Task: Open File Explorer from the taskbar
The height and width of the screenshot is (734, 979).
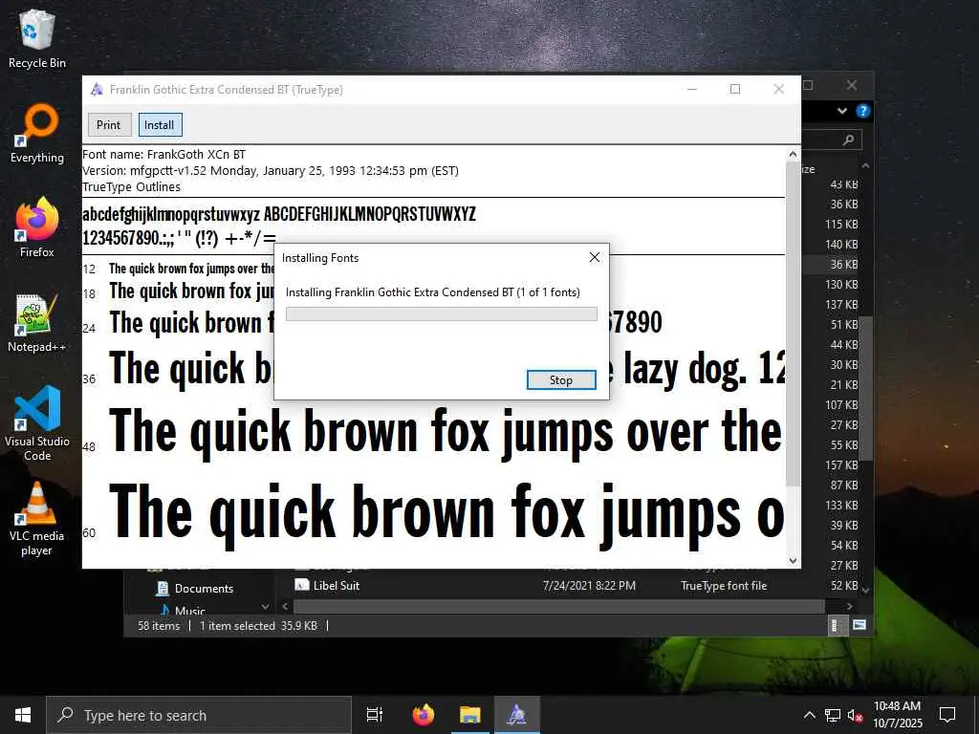Action: pyautogui.click(x=470, y=715)
